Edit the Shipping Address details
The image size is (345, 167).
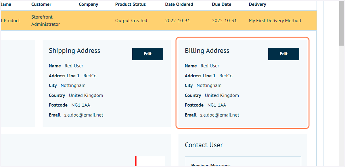pos(147,54)
